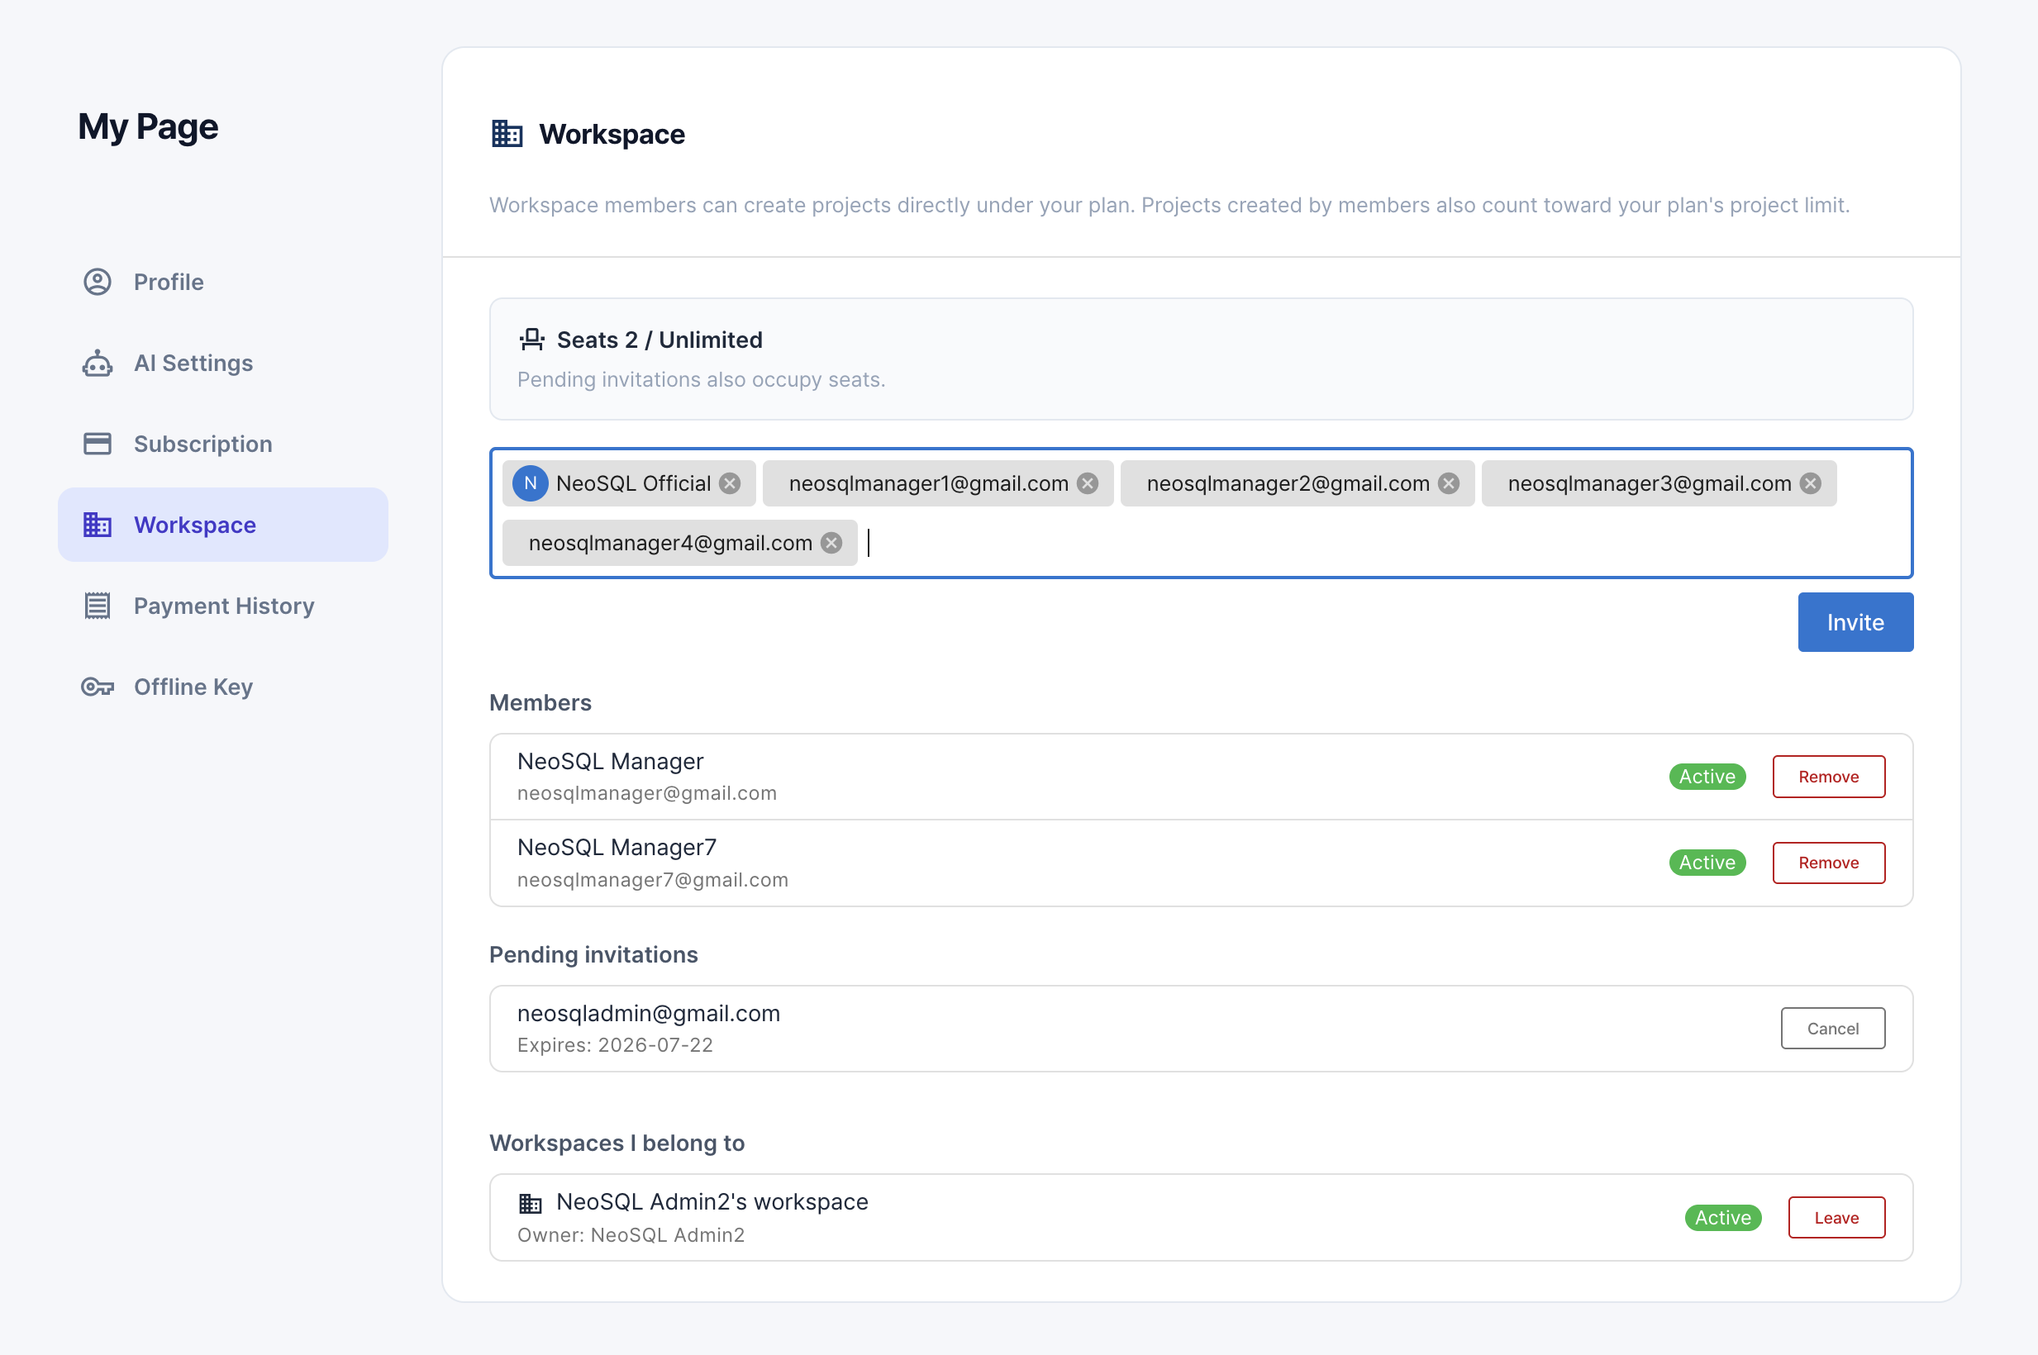Select the Workspace menu item
This screenshot has width=2038, height=1355.
point(223,525)
